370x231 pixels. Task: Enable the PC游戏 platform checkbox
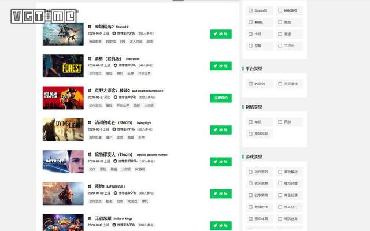250,84
